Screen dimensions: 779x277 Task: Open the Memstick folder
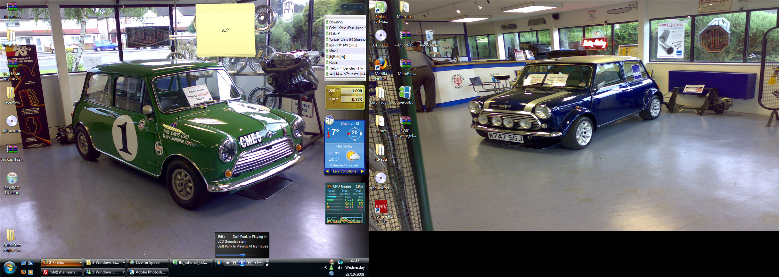click(x=405, y=10)
